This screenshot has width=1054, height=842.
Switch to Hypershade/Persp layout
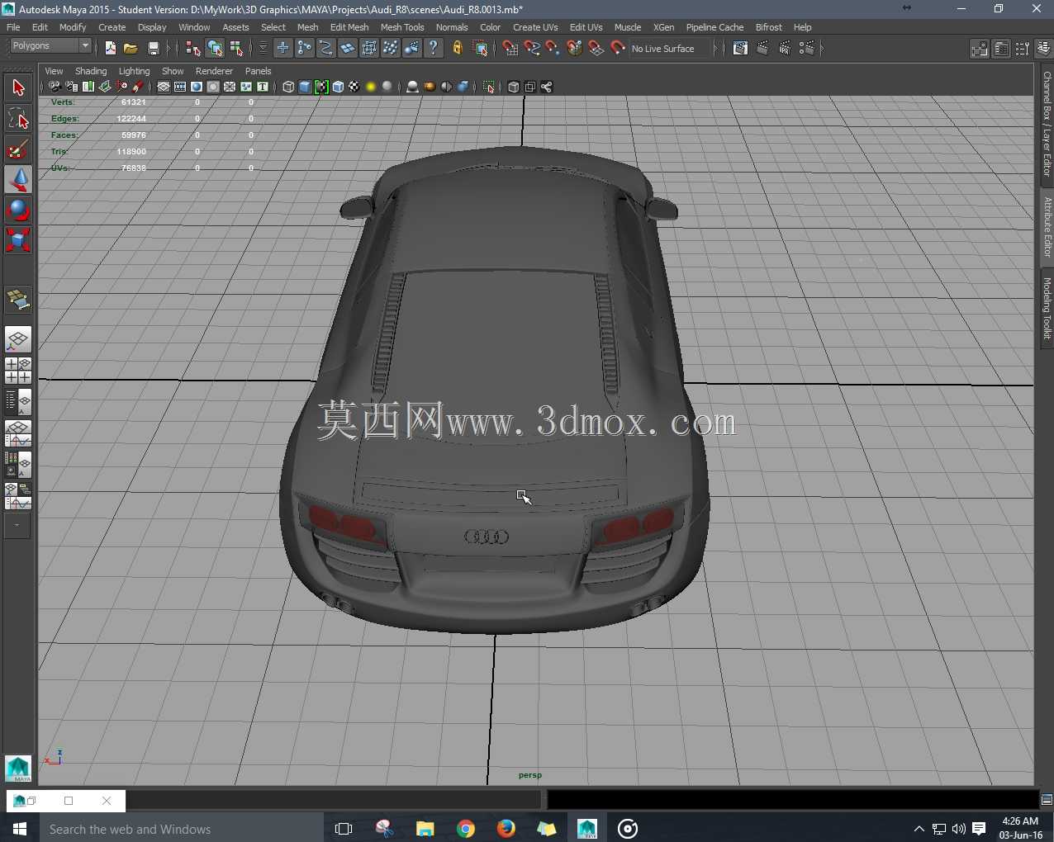click(x=18, y=465)
